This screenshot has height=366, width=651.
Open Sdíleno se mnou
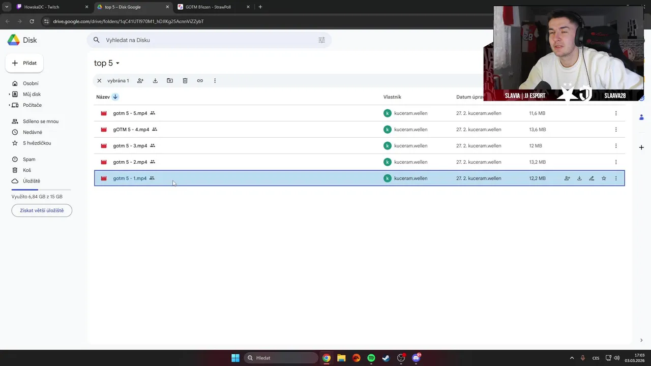click(x=41, y=121)
